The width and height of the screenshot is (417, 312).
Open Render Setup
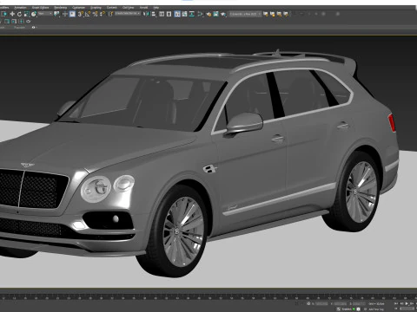point(208,14)
